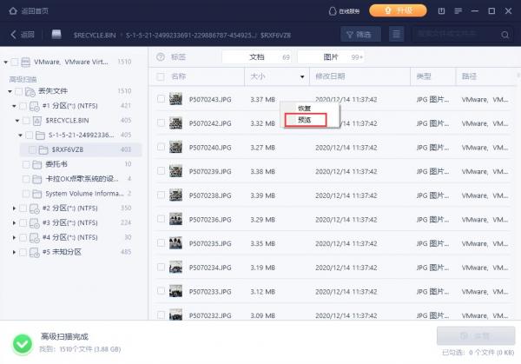Check the 丢失文件 checkbox
This screenshot has width=521, height=364.
coord(19,91)
